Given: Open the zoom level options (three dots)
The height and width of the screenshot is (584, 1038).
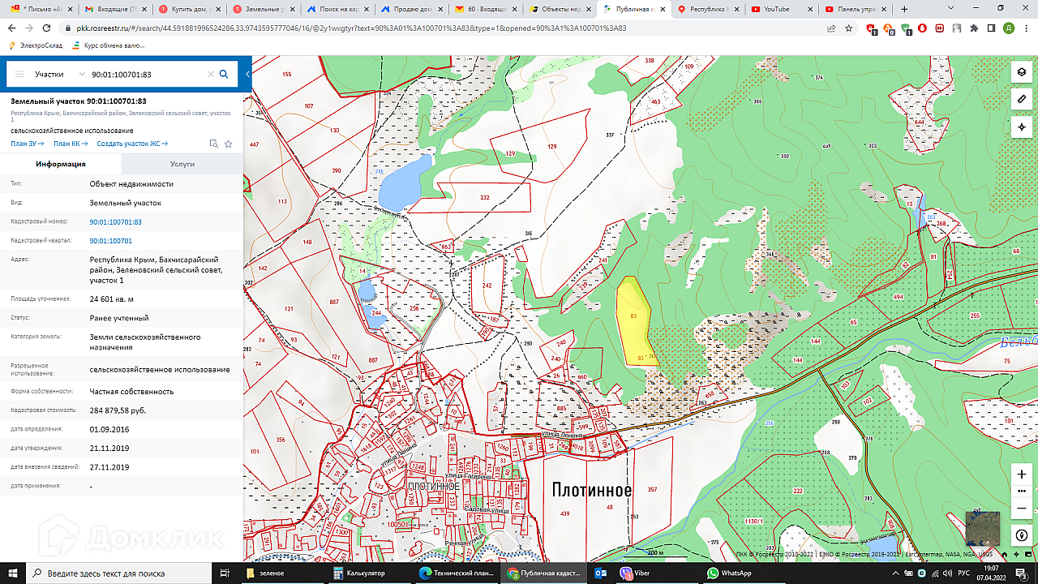Looking at the screenshot, I should pyautogui.click(x=1021, y=492).
